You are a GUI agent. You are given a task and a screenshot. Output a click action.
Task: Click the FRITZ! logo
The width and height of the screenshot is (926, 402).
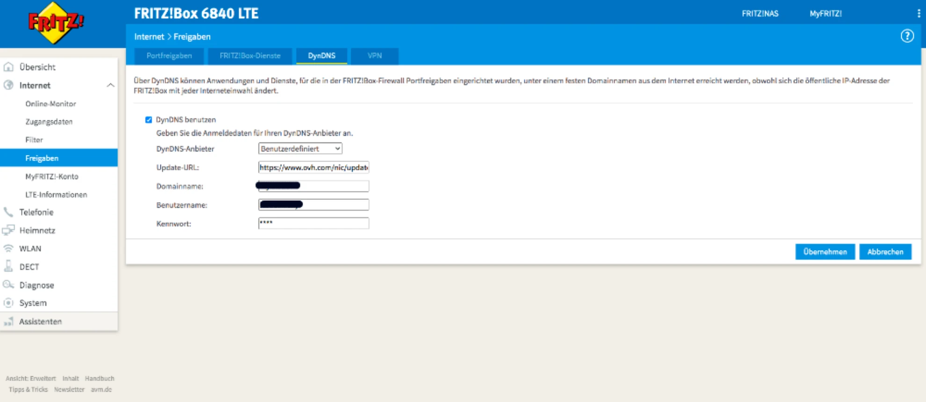[56, 23]
